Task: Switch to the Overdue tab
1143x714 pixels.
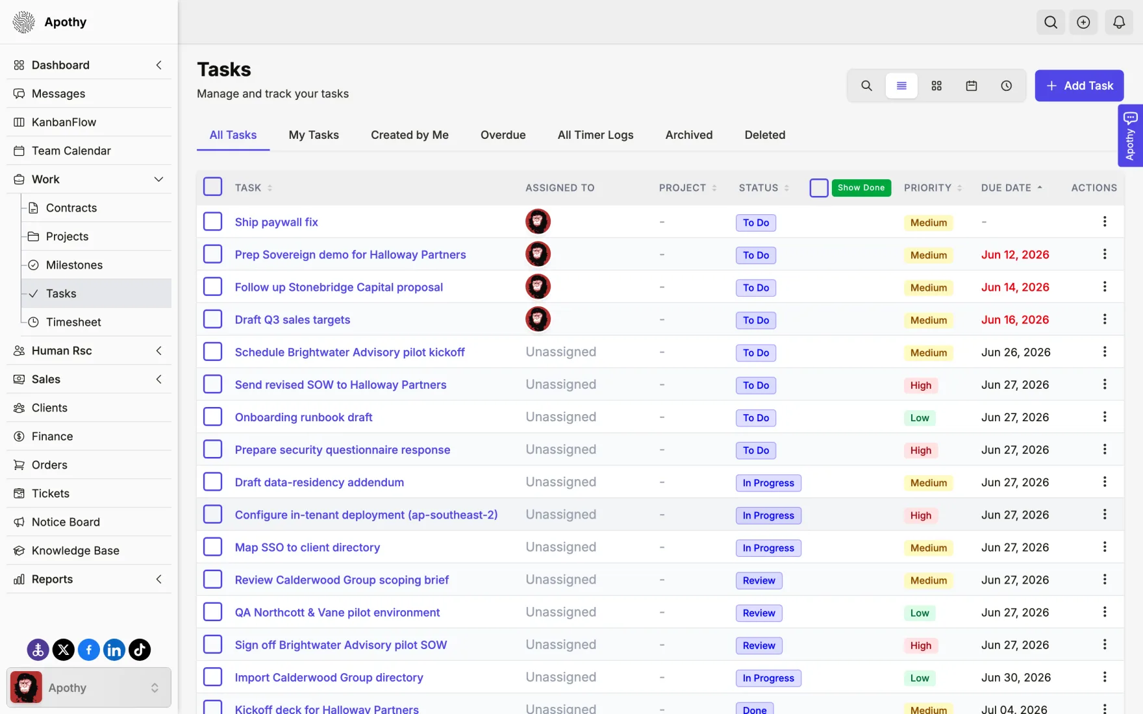Action: (x=503, y=135)
